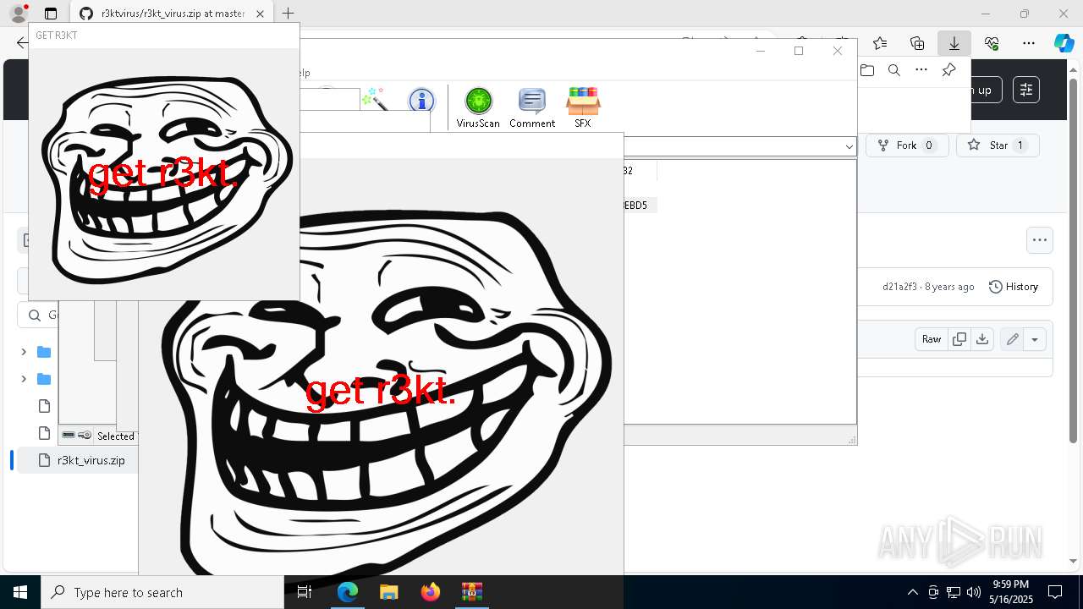Show archive Info in WinRAR toolbar
Viewport: 1083px width, 609px height.
pyautogui.click(x=421, y=101)
